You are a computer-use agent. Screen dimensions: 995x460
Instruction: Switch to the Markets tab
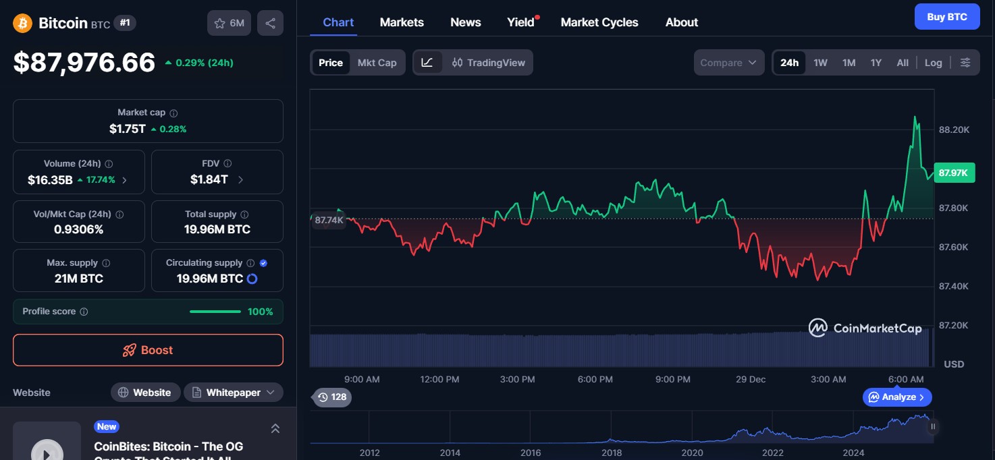pyautogui.click(x=402, y=22)
